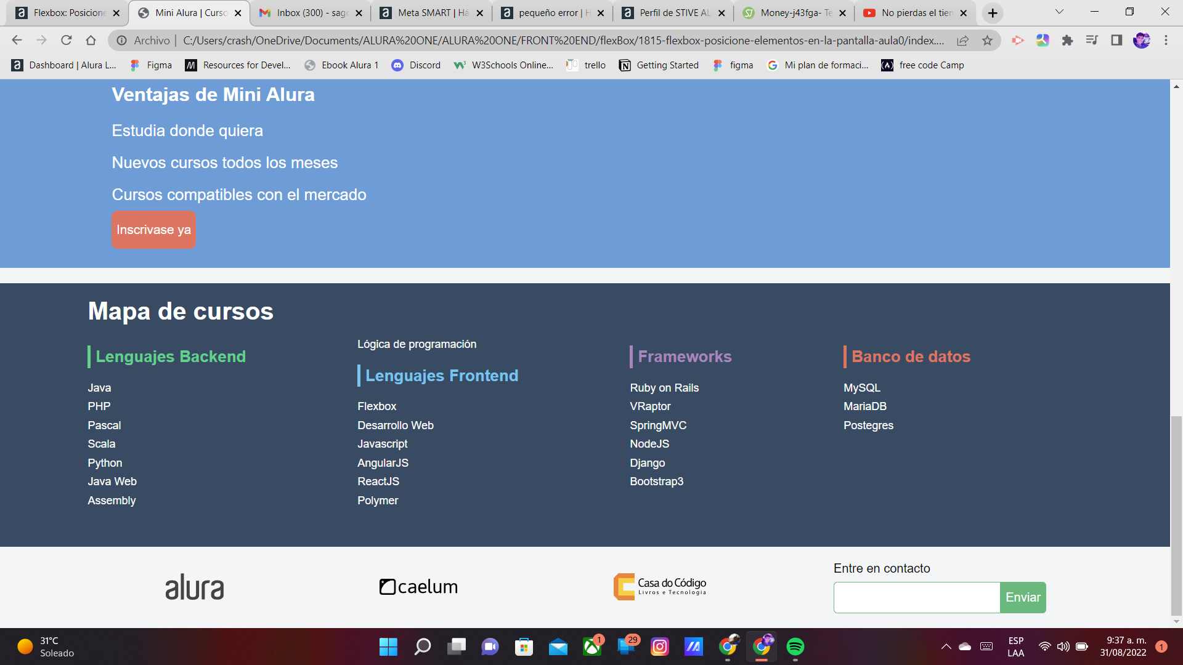
Task: Open the Resources for Developers bookmark
Action: coord(238,65)
